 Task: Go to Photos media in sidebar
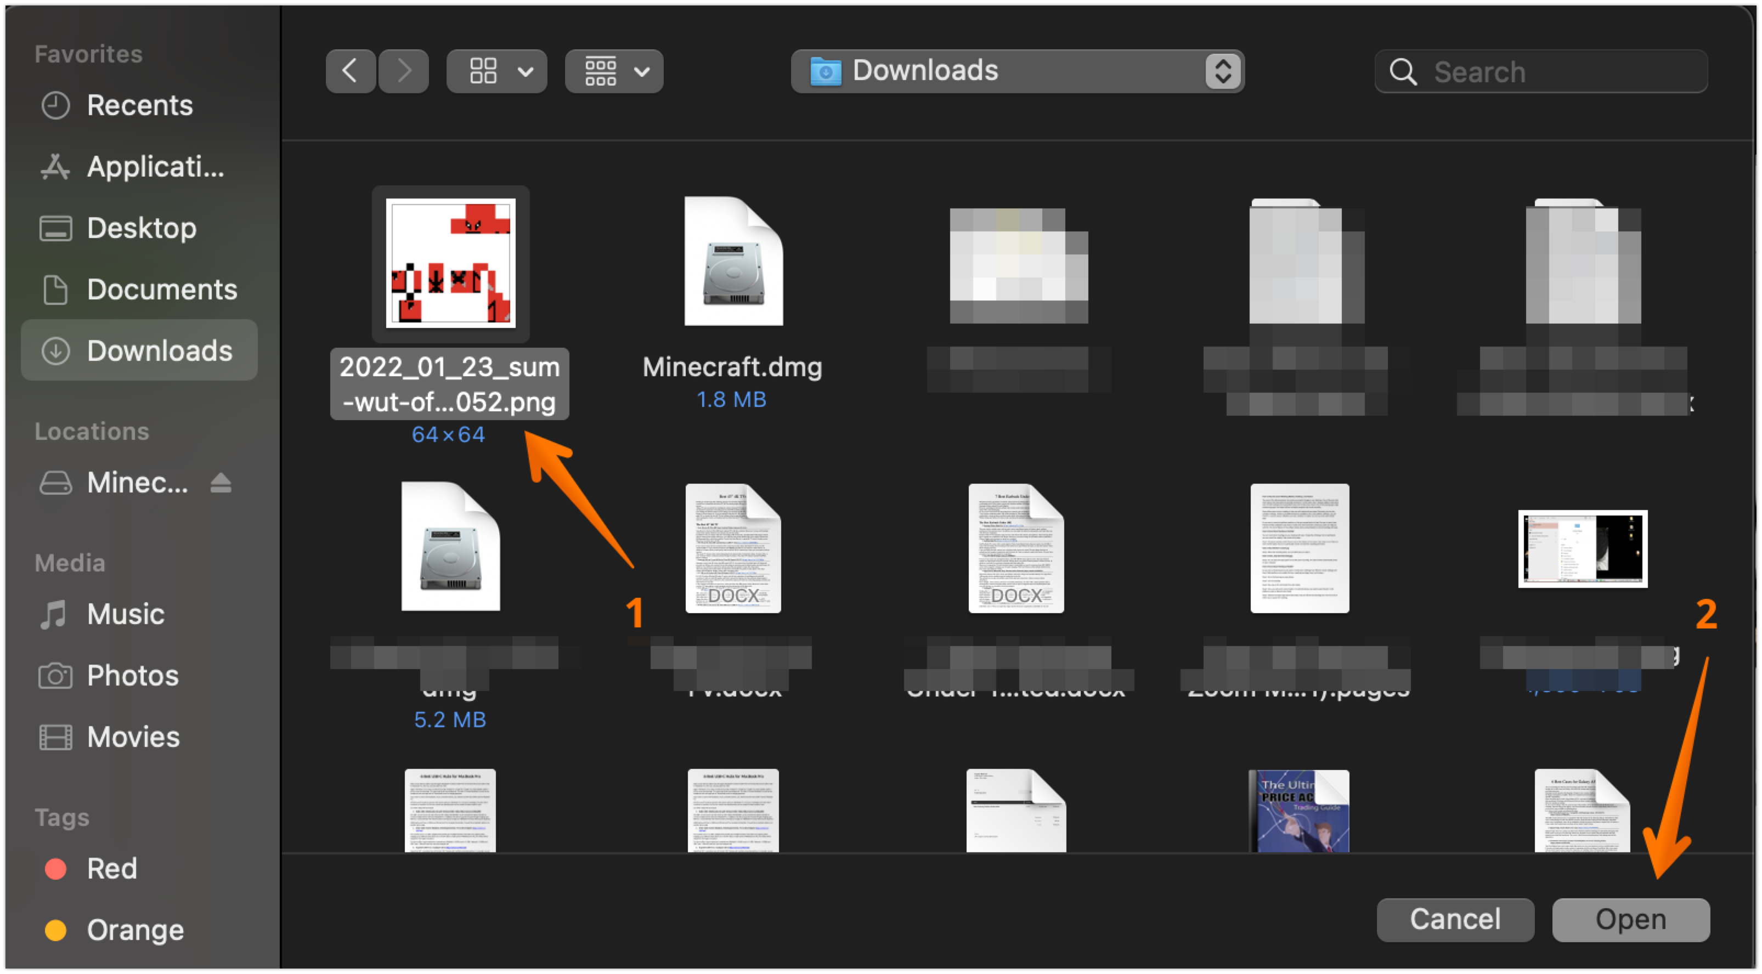pyautogui.click(x=132, y=676)
